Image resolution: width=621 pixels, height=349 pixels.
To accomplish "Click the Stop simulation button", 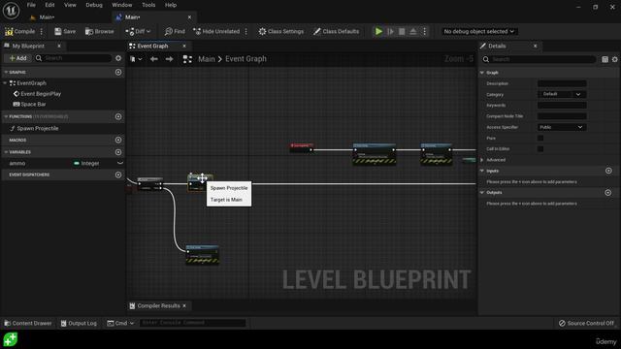I will [x=402, y=31].
